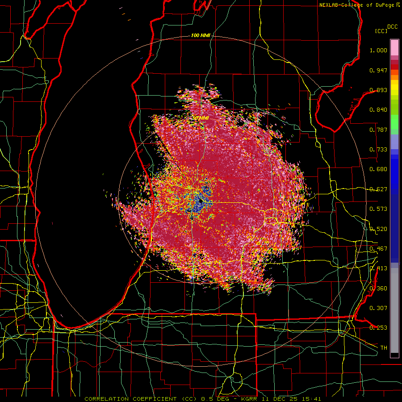Click the [CC] unit label
Screen dimensions: 402x402
point(381,31)
